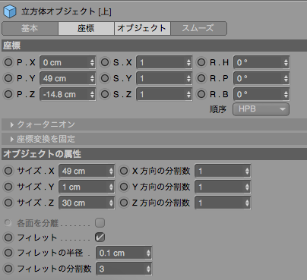This screenshot has height=280, width=307.
Task: Click the サイズ . X field showing 49 cm
Action: [x=87, y=171]
